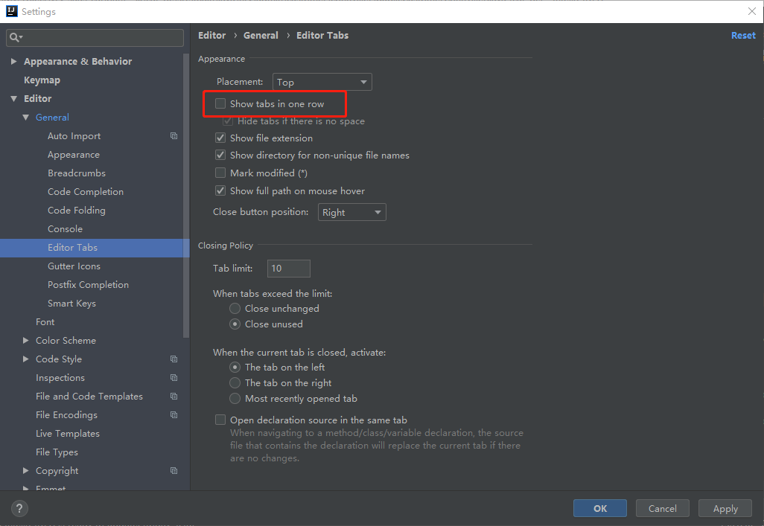The width and height of the screenshot is (764, 526).
Task: Open the search options arrow next to magnifier
Action: 21,37
